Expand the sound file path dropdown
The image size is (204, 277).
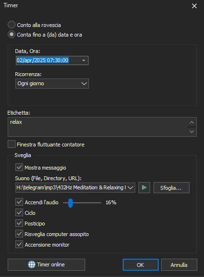pos(130,187)
